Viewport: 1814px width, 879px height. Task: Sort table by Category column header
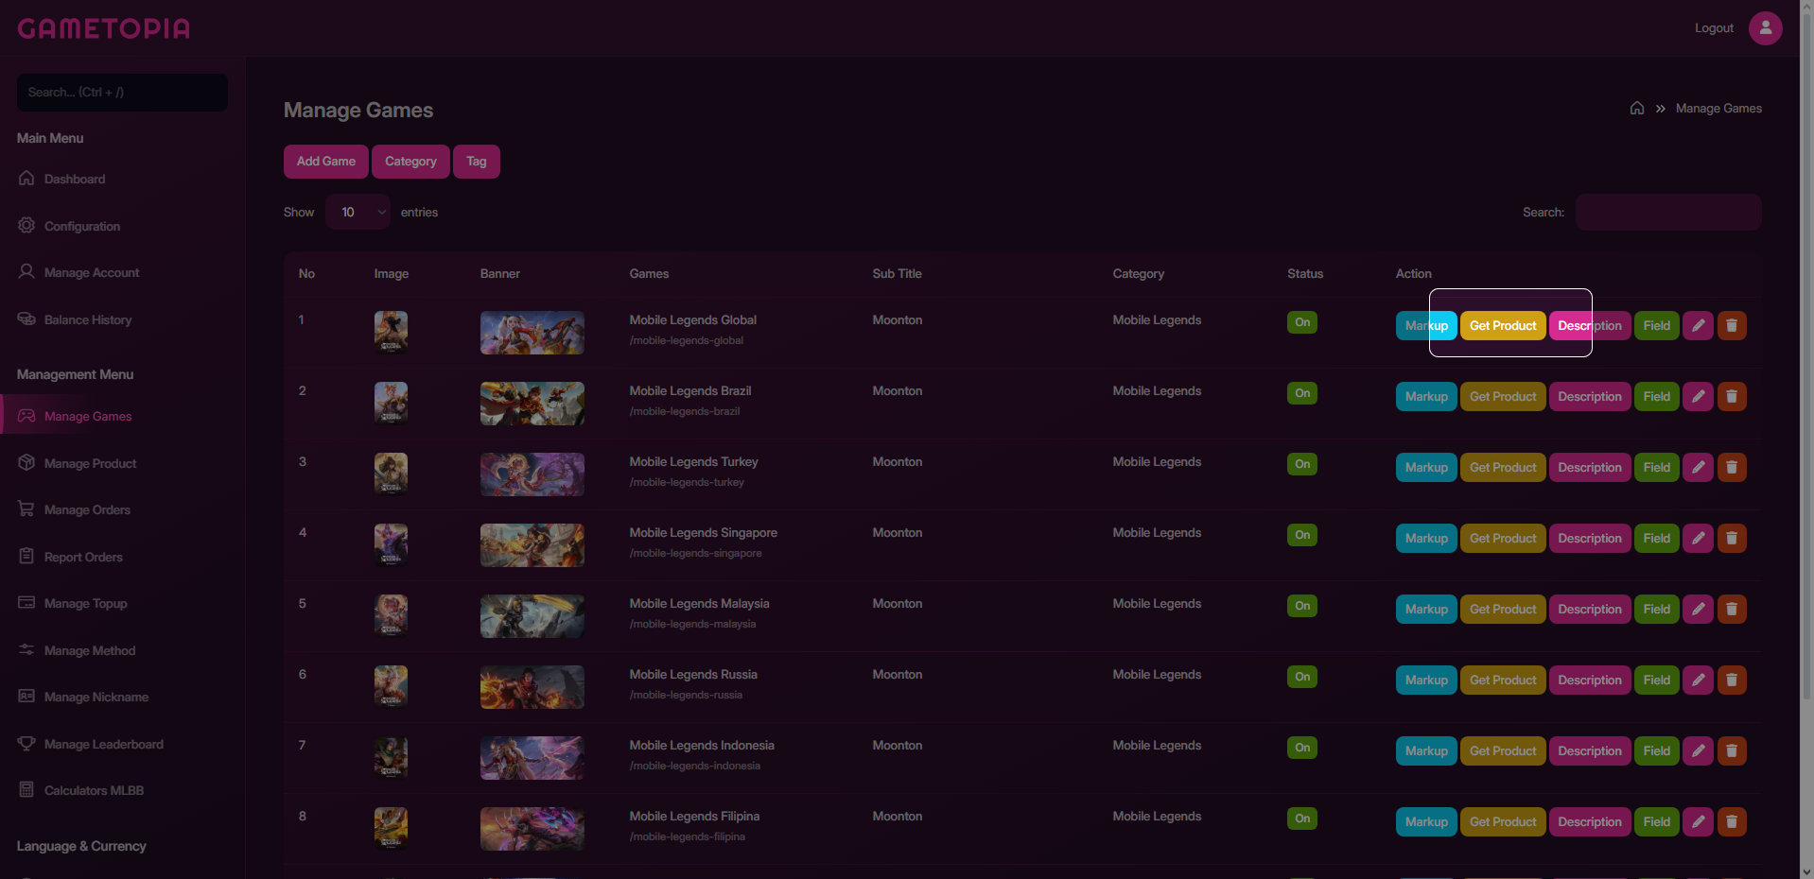click(1138, 273)
